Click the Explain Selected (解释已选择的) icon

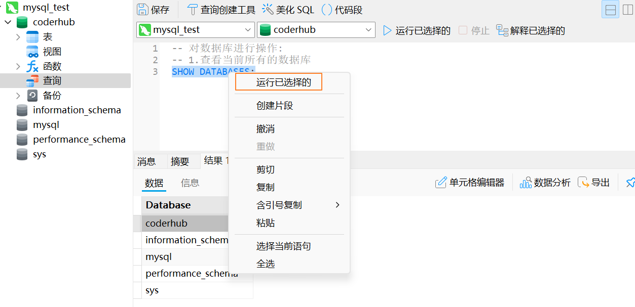[x=502, y=30]
